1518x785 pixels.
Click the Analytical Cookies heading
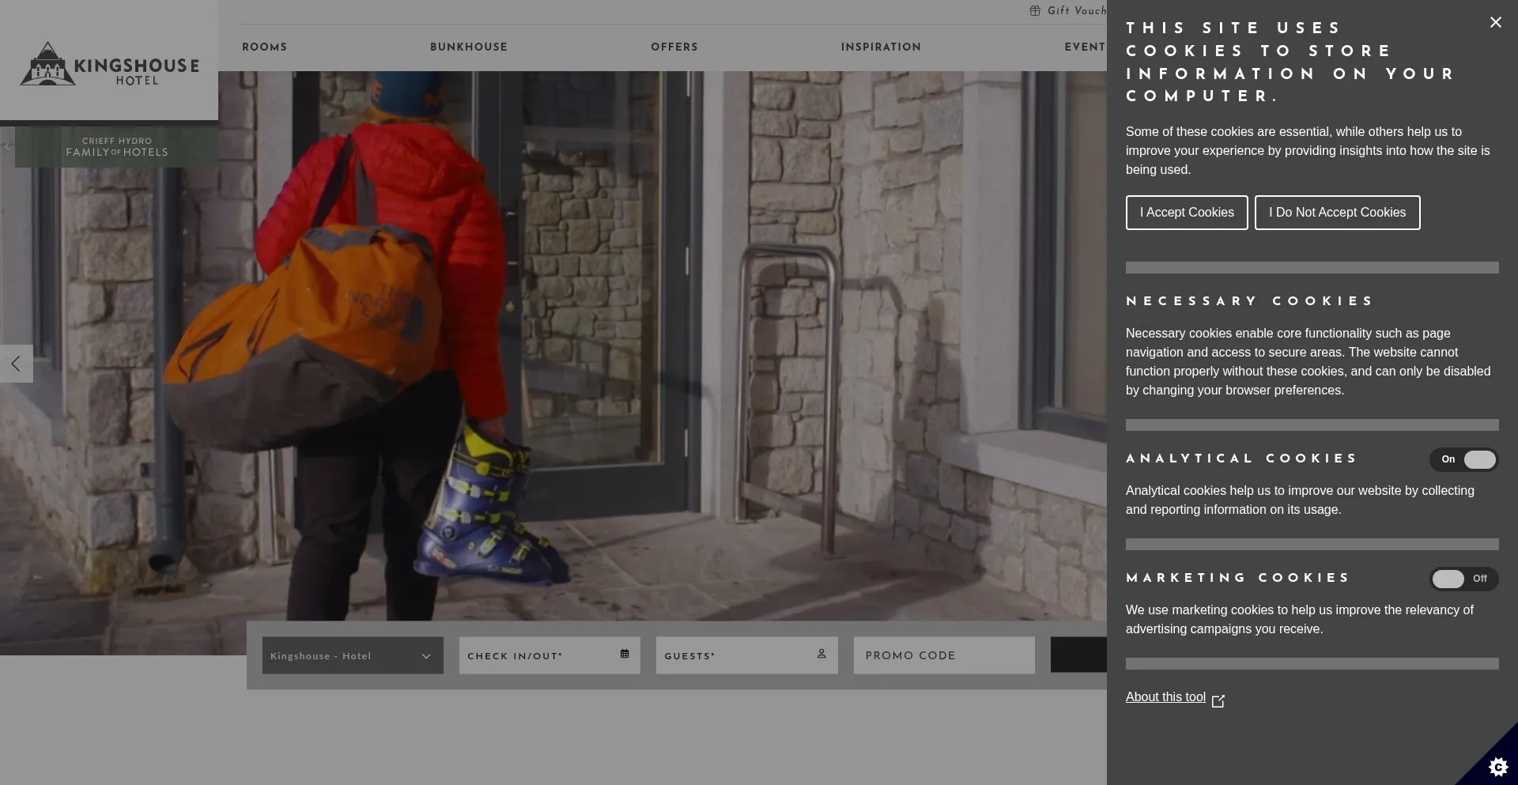click(x=1241, y=459)
